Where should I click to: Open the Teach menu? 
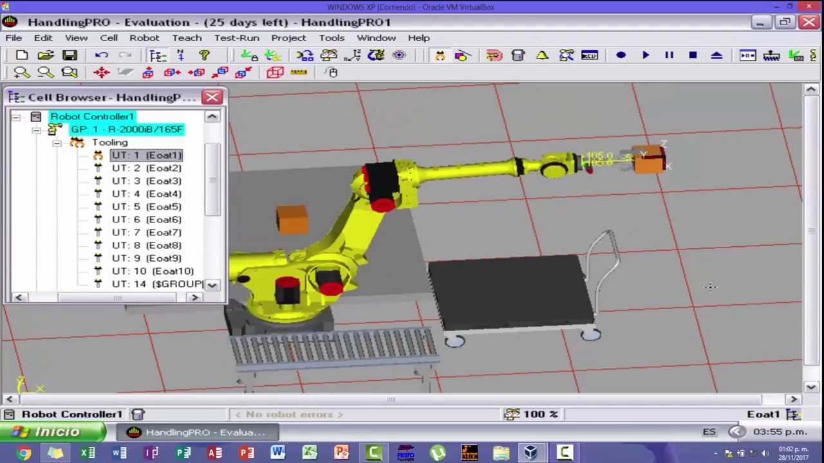[x=187, y=38]
